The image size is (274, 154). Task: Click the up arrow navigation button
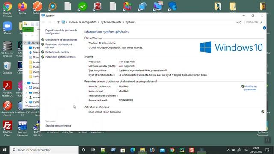click(58, 22)
